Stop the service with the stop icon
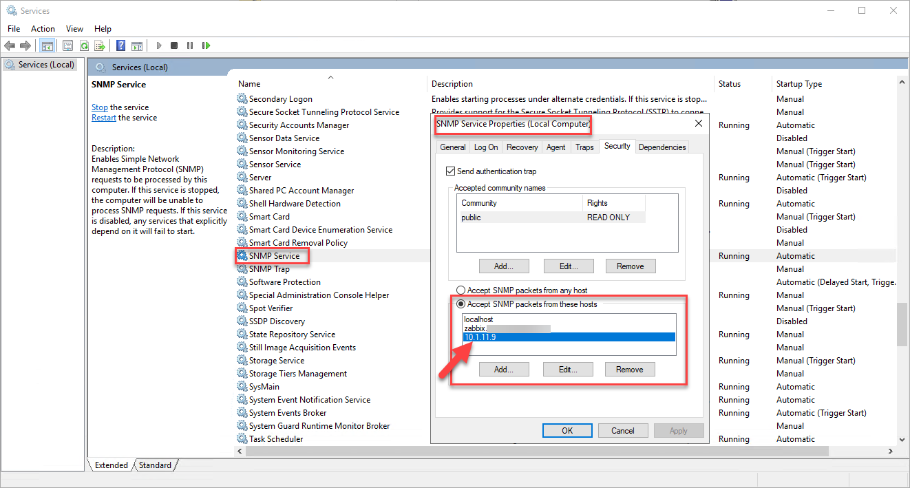 174,45
